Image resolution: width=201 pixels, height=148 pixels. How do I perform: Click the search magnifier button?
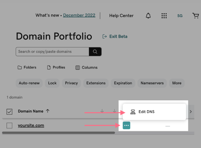(x=95, y=51)
